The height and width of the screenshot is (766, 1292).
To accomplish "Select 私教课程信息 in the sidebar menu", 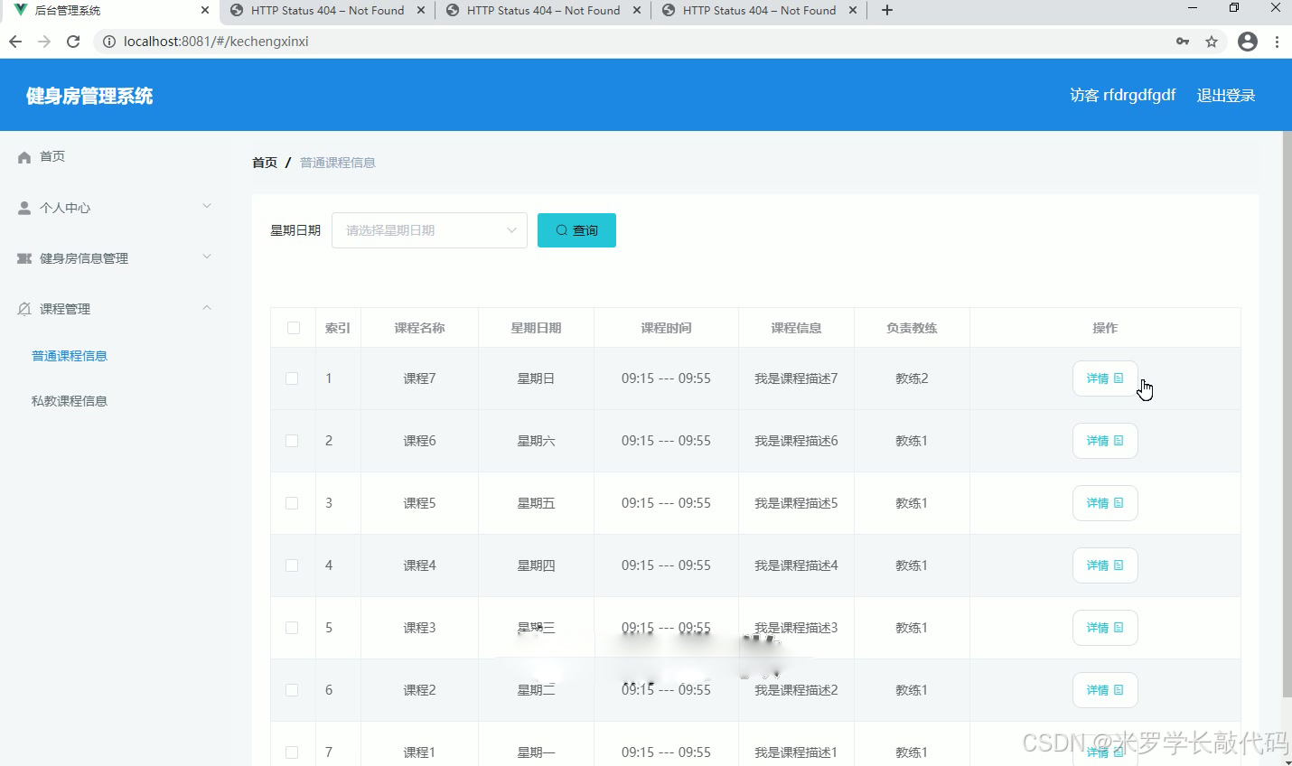I will click(70, 400).
